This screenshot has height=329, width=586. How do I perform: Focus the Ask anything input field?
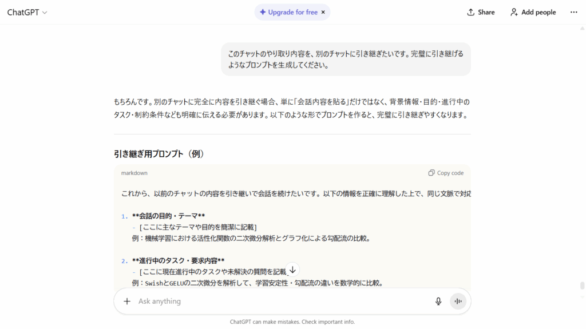click(280, 302)
